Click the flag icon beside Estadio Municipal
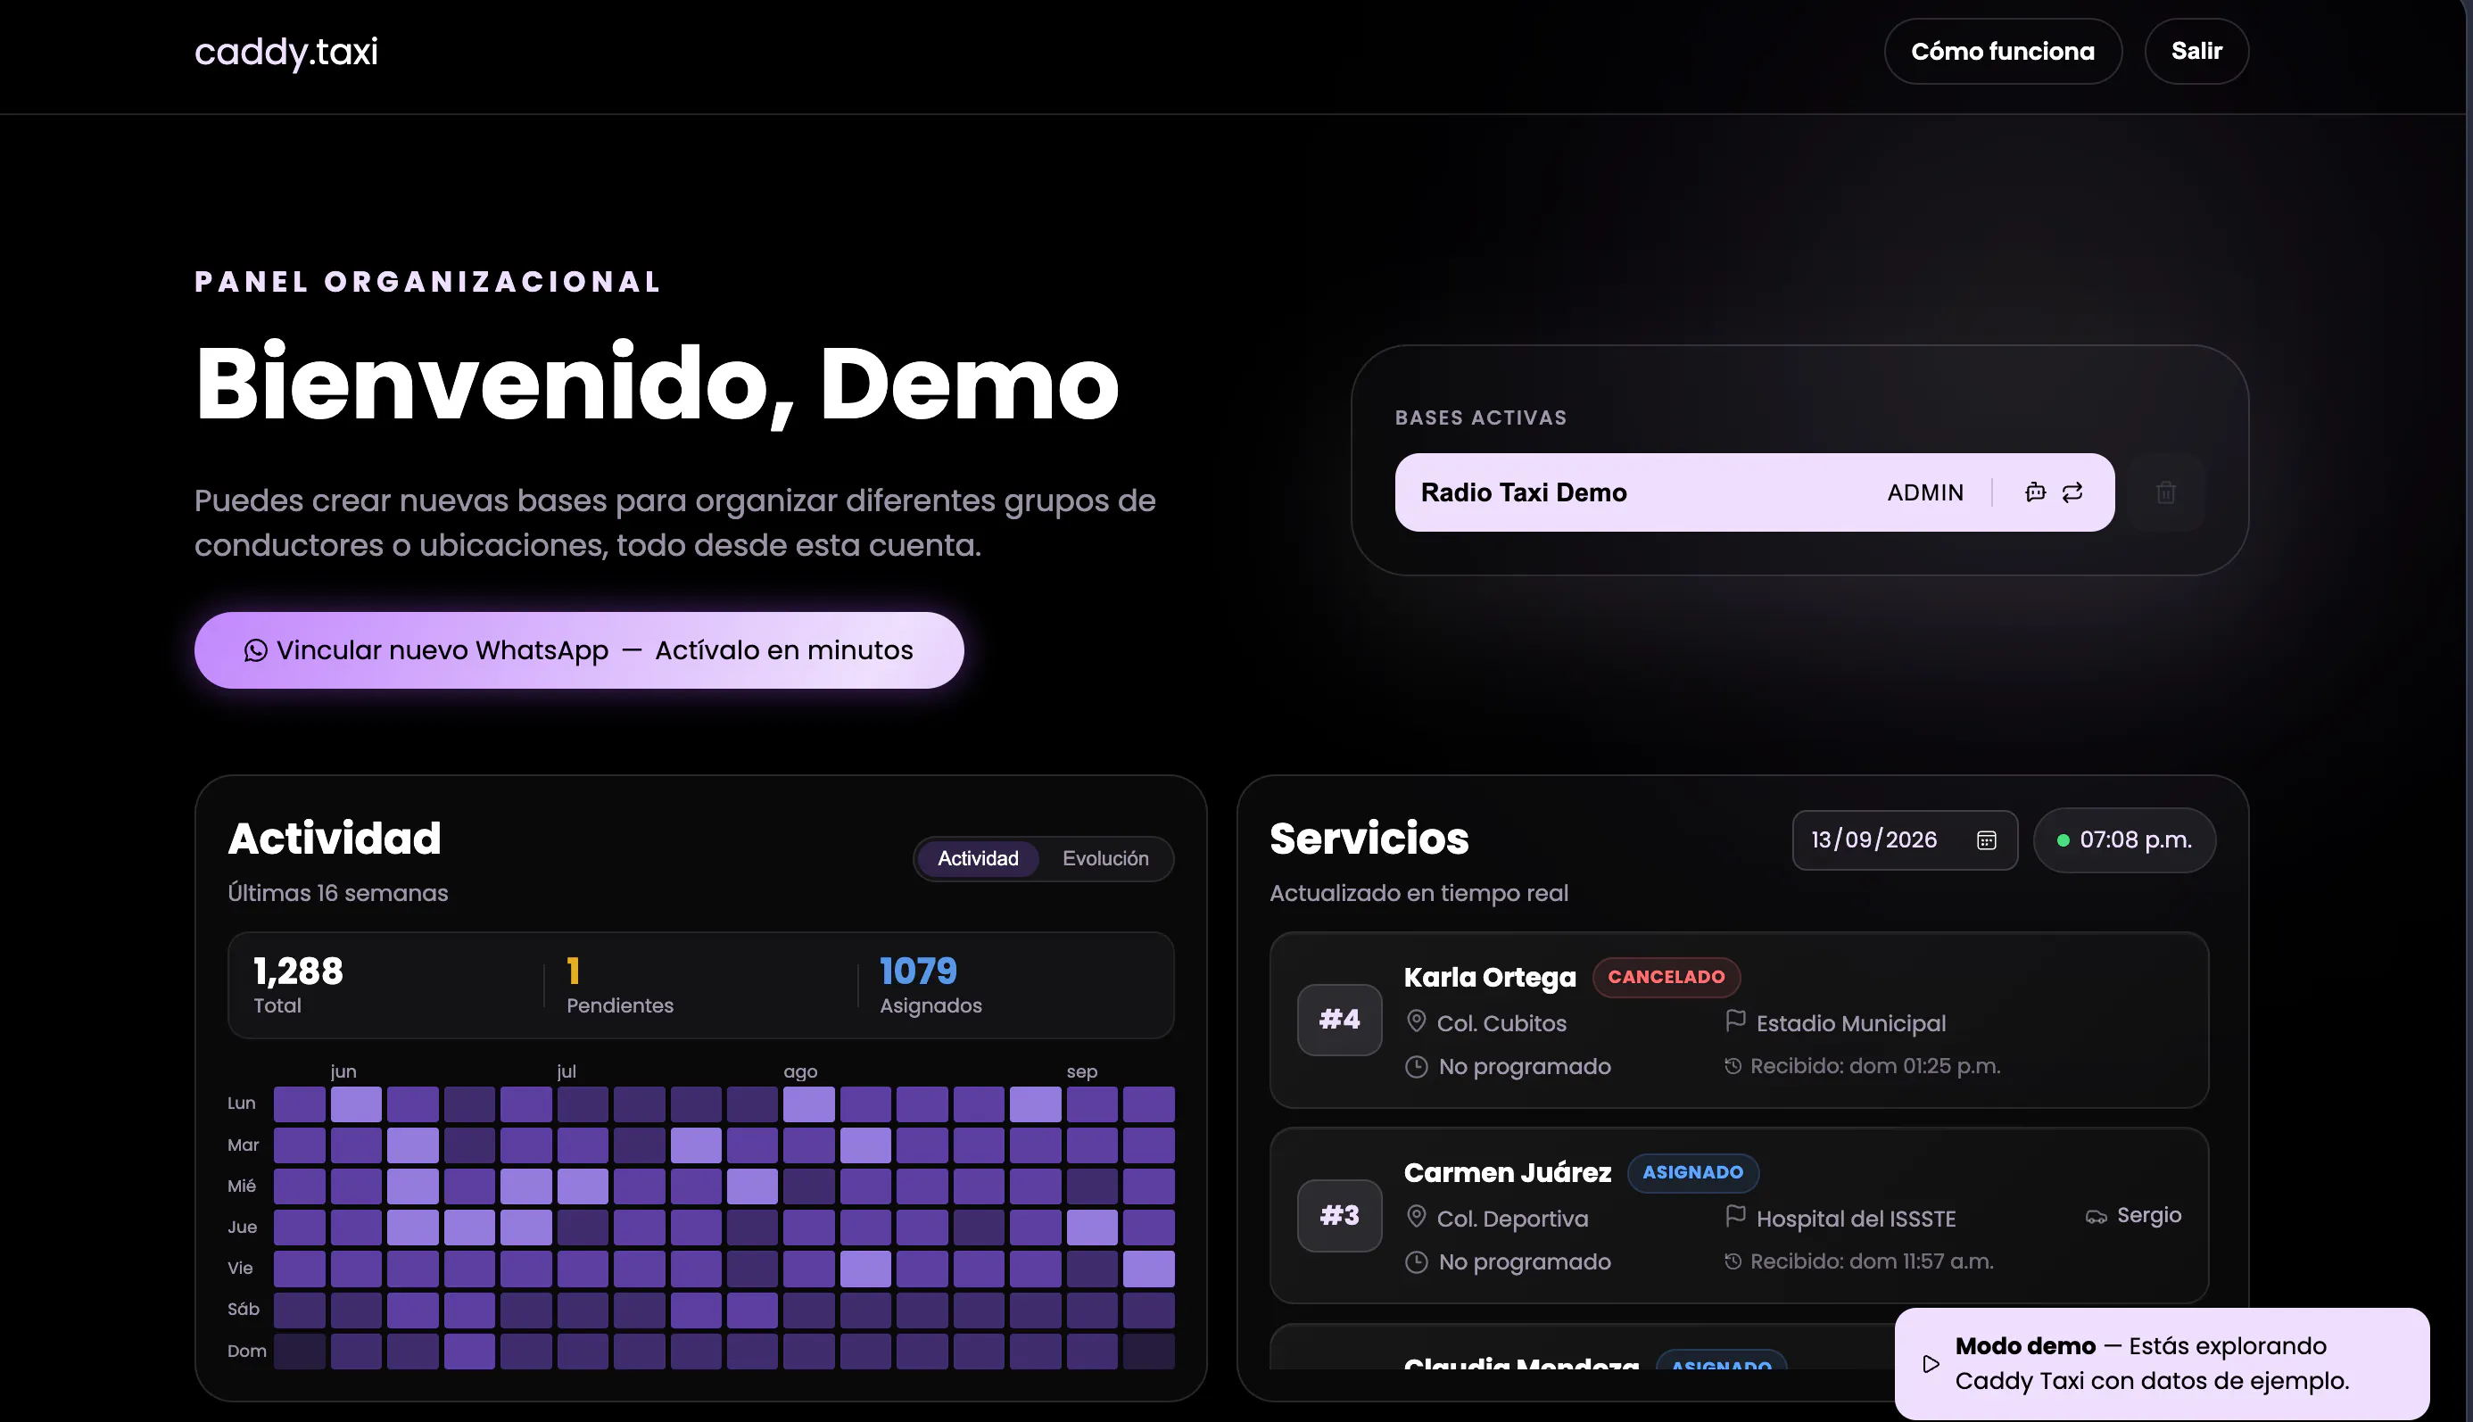 pyautogui.click(x=1735, y=1021)
